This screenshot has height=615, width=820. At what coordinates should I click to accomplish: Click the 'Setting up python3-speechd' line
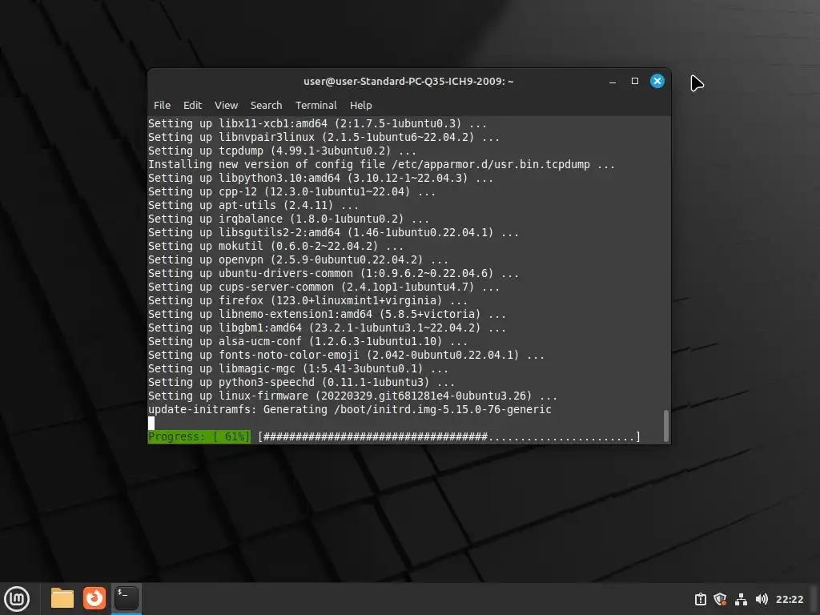301,382
